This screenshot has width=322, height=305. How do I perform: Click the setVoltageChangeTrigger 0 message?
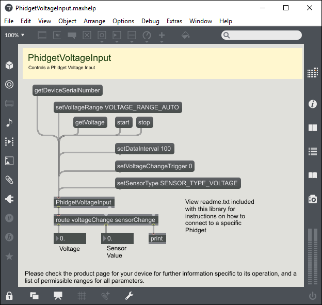pyautogui.click(x=155, y=166)
